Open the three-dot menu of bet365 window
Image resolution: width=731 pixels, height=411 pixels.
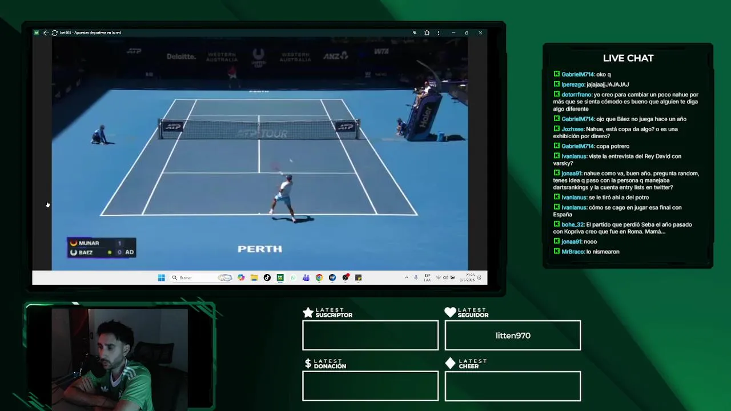point(439,33)
